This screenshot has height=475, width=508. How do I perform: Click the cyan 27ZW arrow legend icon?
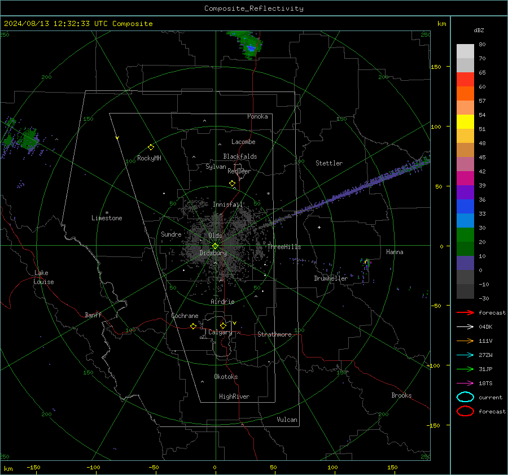click(465, 355)
